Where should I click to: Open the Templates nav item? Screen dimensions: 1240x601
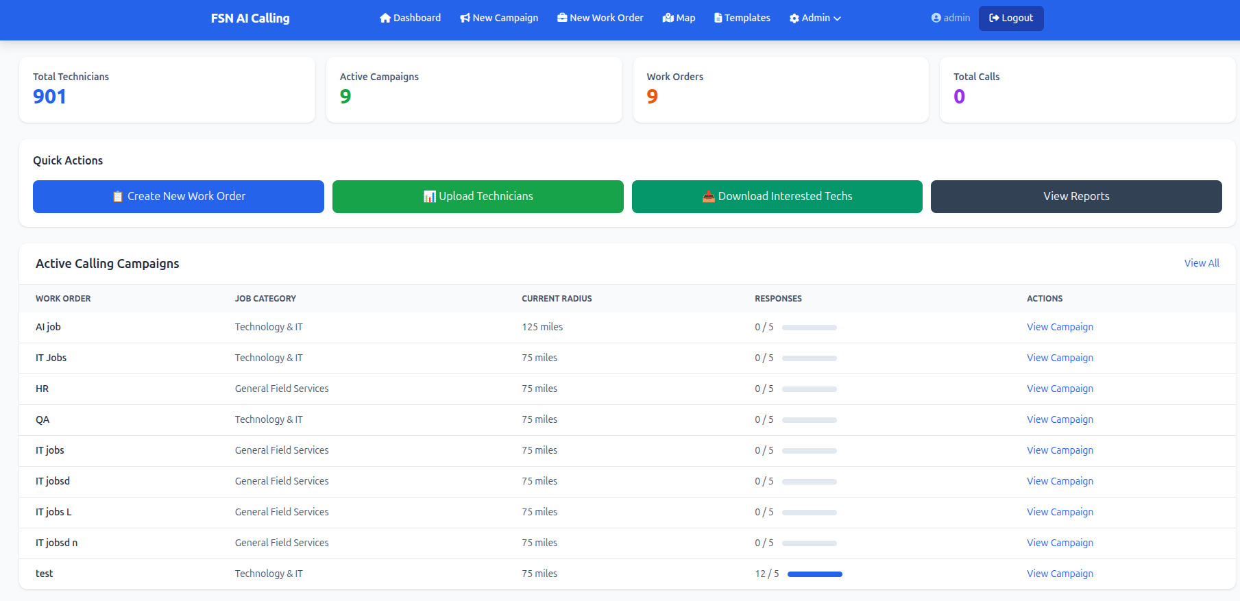(742, 18)
